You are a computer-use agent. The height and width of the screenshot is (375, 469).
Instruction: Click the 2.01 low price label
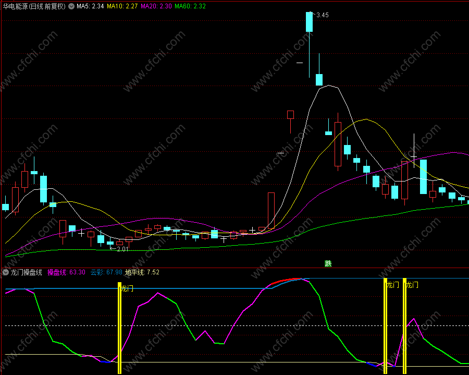point(122,249)
